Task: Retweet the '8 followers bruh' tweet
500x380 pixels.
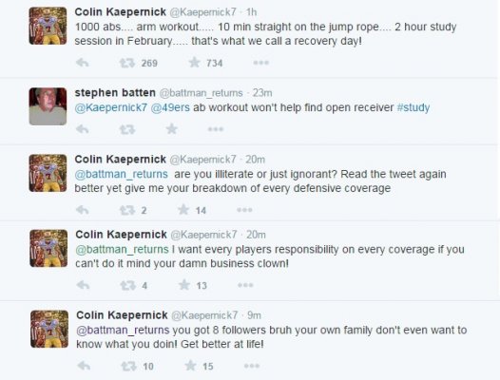Action: pyautogui.click(x=129, y=367)
